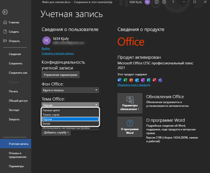Click the smiley feedback icon in title bar
The height and width of the screenshot is (173, 210).
(156, 2)
